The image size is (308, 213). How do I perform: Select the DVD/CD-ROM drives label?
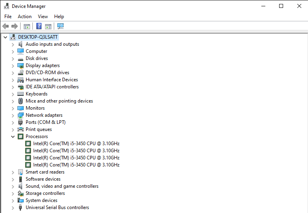pos(47,73)
